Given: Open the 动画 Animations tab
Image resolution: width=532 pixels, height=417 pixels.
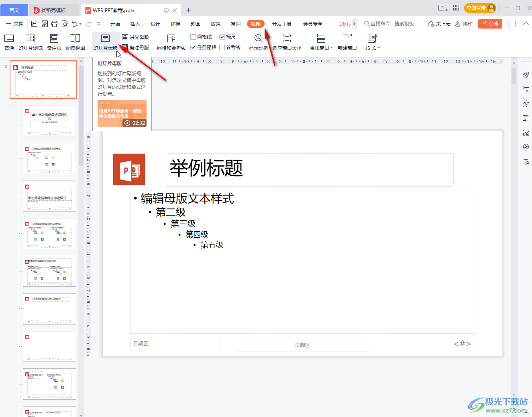Looking at the screenshot, I should (x=196, y=24).
